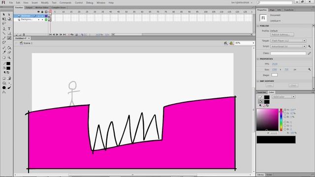Click pencil icon next to Class field
The image size is (315, 177).
(x=310, y=53)
